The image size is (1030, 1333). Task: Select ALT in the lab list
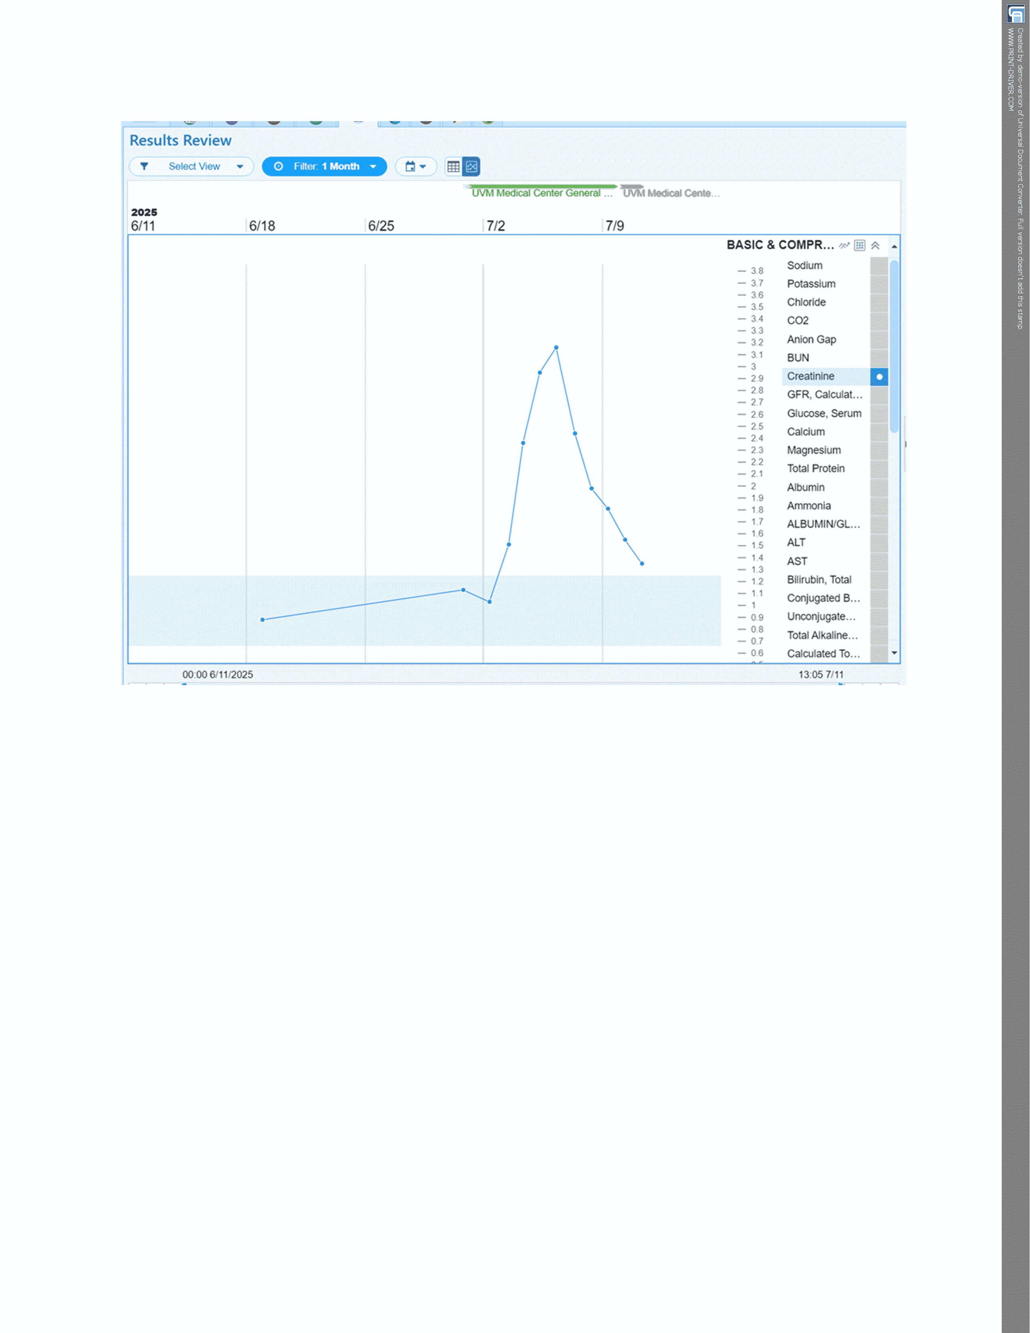796,542
